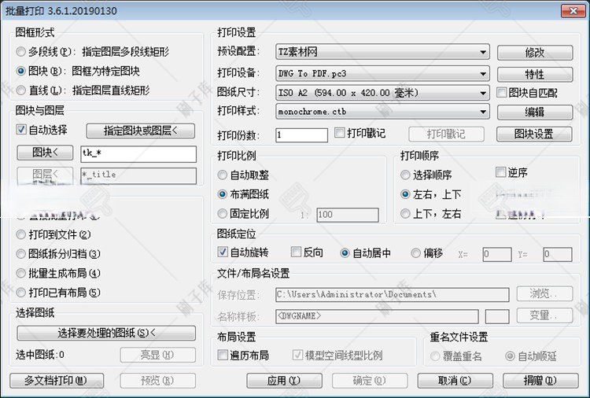Open 打印设备 dropdown DWG To PDF.pc3
This screenshot has width=590, height=398.
(382, 73)
